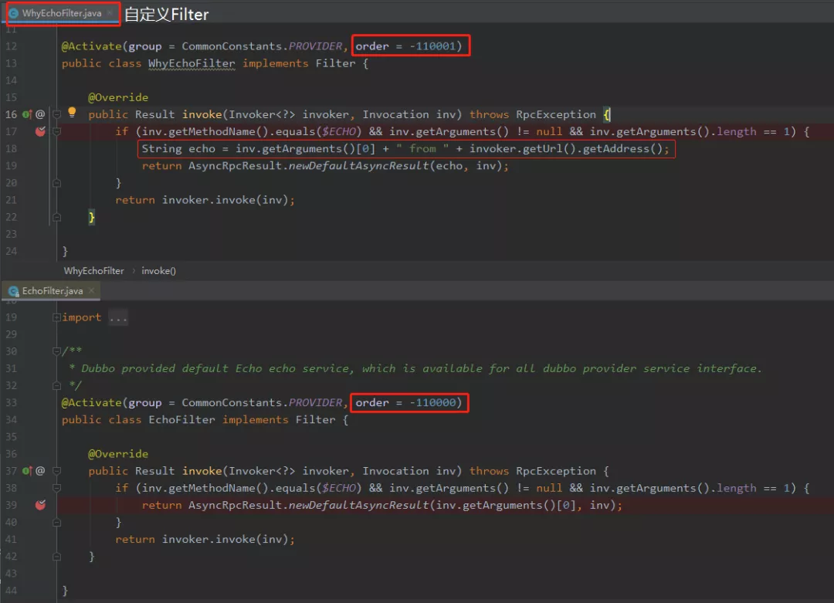Select the WhyEchoFilter breadcrumb

point(93,271)
